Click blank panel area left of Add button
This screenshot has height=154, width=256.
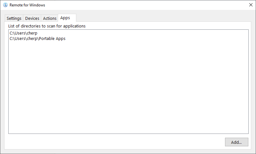(x=128, y=142)
